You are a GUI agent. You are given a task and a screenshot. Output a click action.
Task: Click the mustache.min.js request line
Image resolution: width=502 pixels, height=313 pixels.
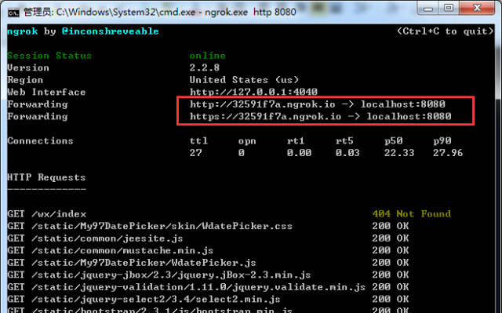tap(208, 250)
